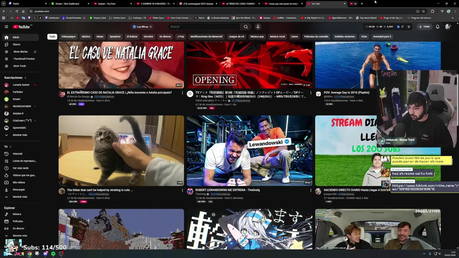Select the Mixes filter chip
Viewport: 459px width, 258px height.
point(100,37)
